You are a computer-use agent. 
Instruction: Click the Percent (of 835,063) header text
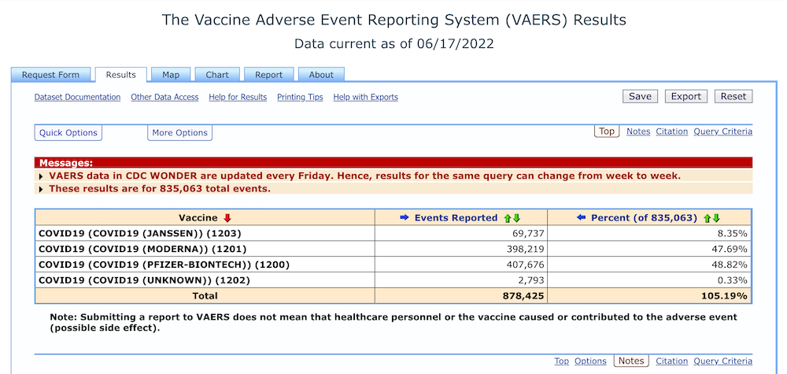click(x=644, y=218)
